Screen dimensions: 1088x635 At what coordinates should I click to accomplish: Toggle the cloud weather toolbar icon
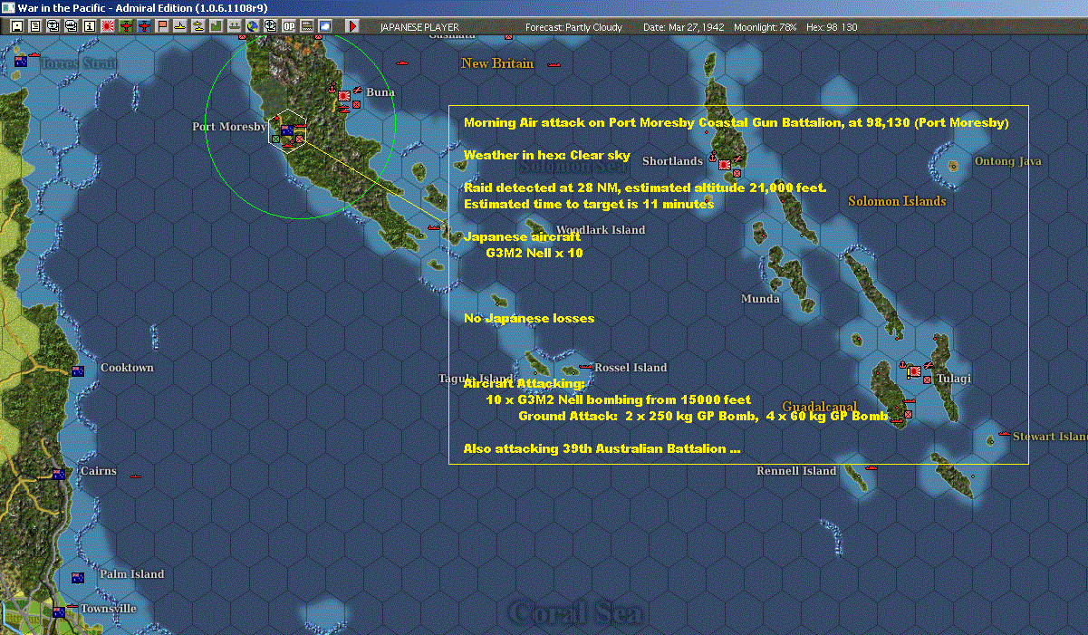(x=325, y=26)
